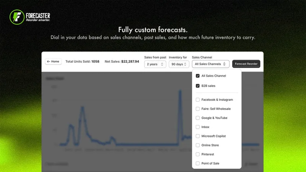Go back with the Home button
This screenshot has height=172, width=306.
(53, 62)
